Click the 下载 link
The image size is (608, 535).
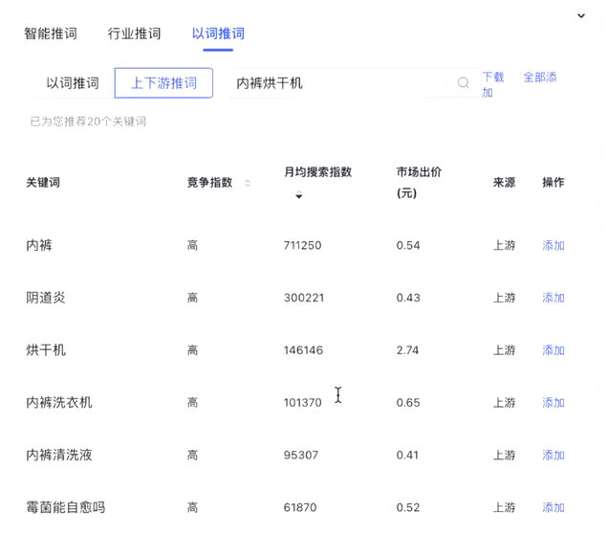493,77
